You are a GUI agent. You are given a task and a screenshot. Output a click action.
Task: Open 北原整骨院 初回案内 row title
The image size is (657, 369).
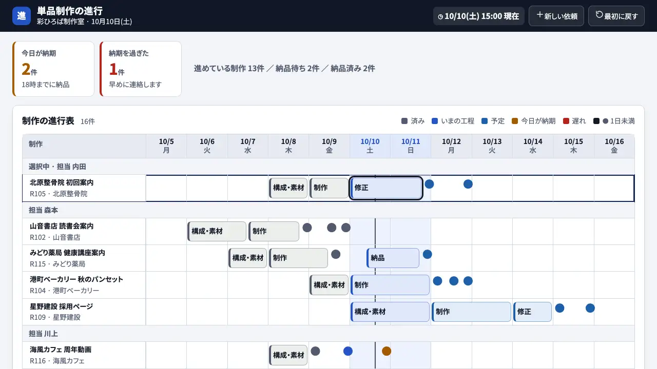pyautogui.click(x=62, y=182)
